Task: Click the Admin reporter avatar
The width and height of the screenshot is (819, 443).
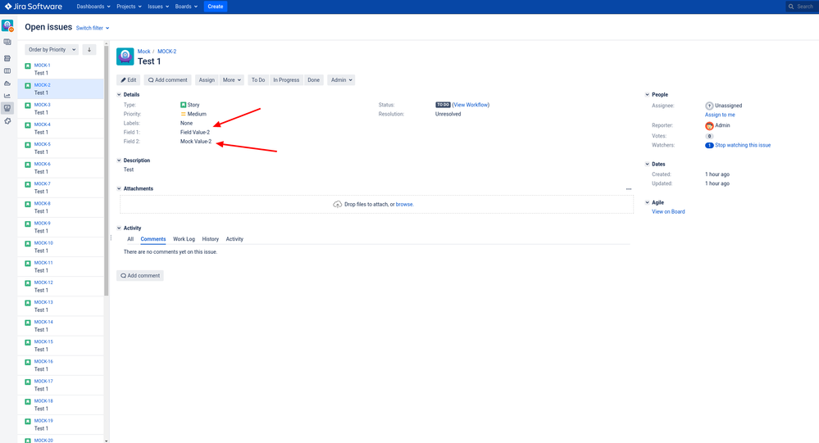Action: (x=709, y=126)
